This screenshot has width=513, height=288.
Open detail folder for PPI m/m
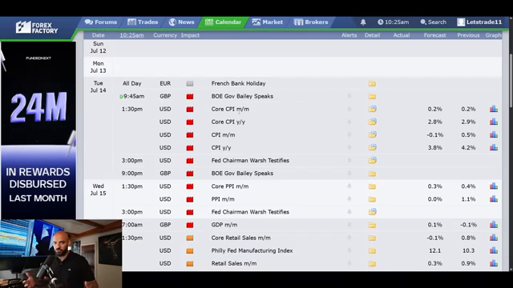[372, 199]
